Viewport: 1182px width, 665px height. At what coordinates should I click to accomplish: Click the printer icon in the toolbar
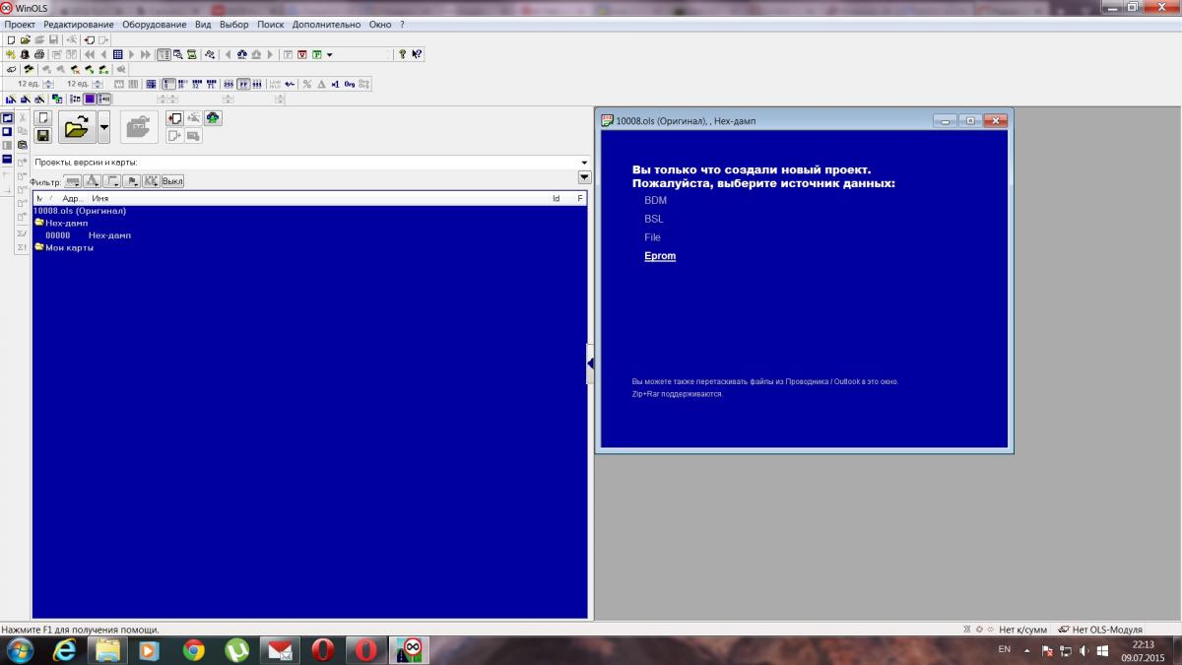[x=39, y=54]
